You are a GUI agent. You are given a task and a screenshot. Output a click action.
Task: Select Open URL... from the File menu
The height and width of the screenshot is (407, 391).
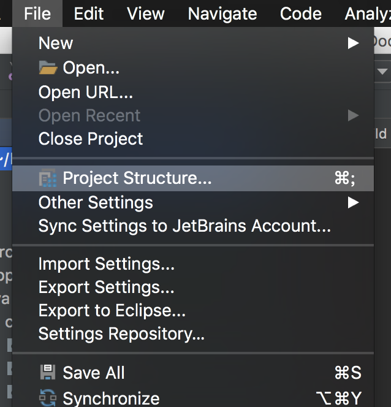coord(86,92)
